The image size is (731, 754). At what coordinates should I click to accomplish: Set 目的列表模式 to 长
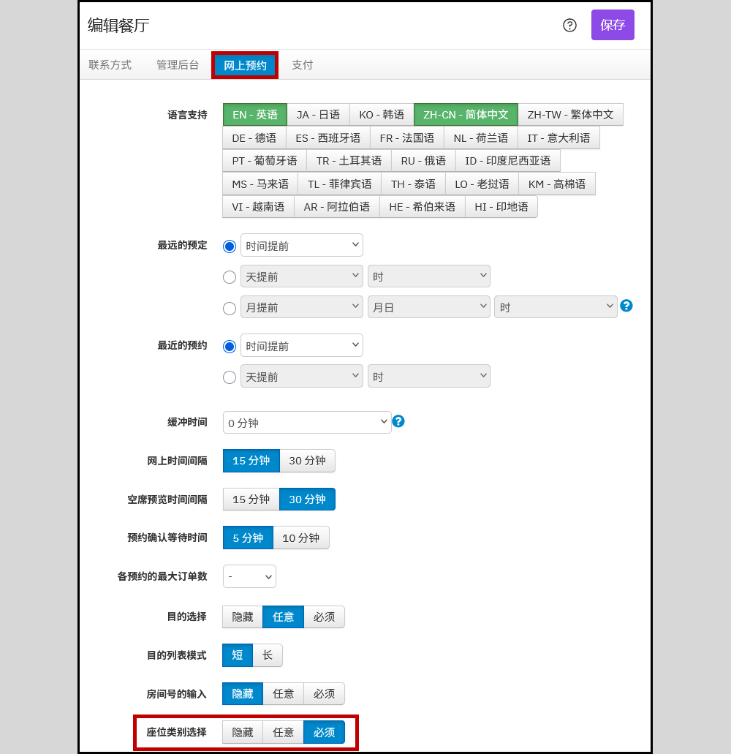click(x=268, y=655)
